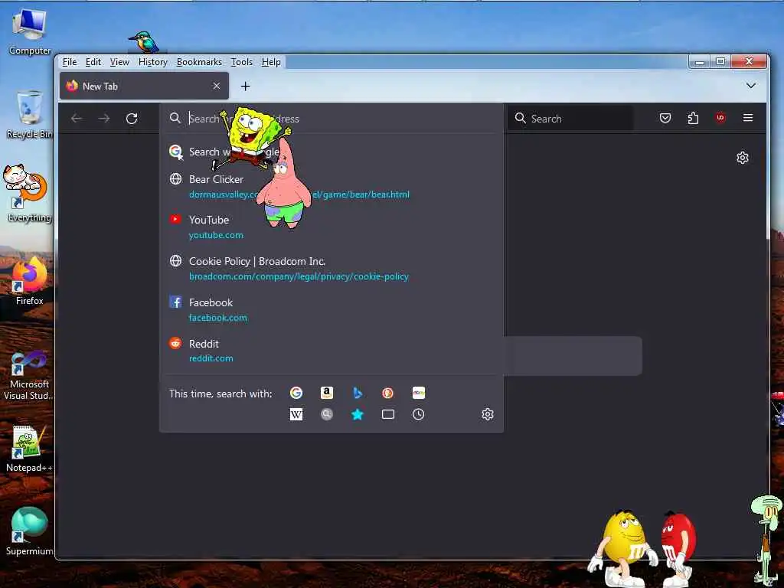Select the New Tab tab

(x=145, y=86)
